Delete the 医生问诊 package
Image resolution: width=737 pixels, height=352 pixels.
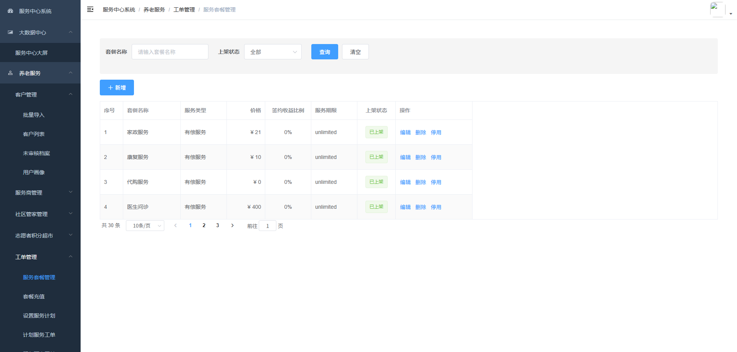[421, 207]
